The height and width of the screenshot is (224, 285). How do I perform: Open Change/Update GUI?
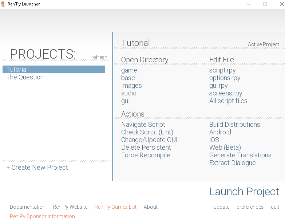(149, 140)
